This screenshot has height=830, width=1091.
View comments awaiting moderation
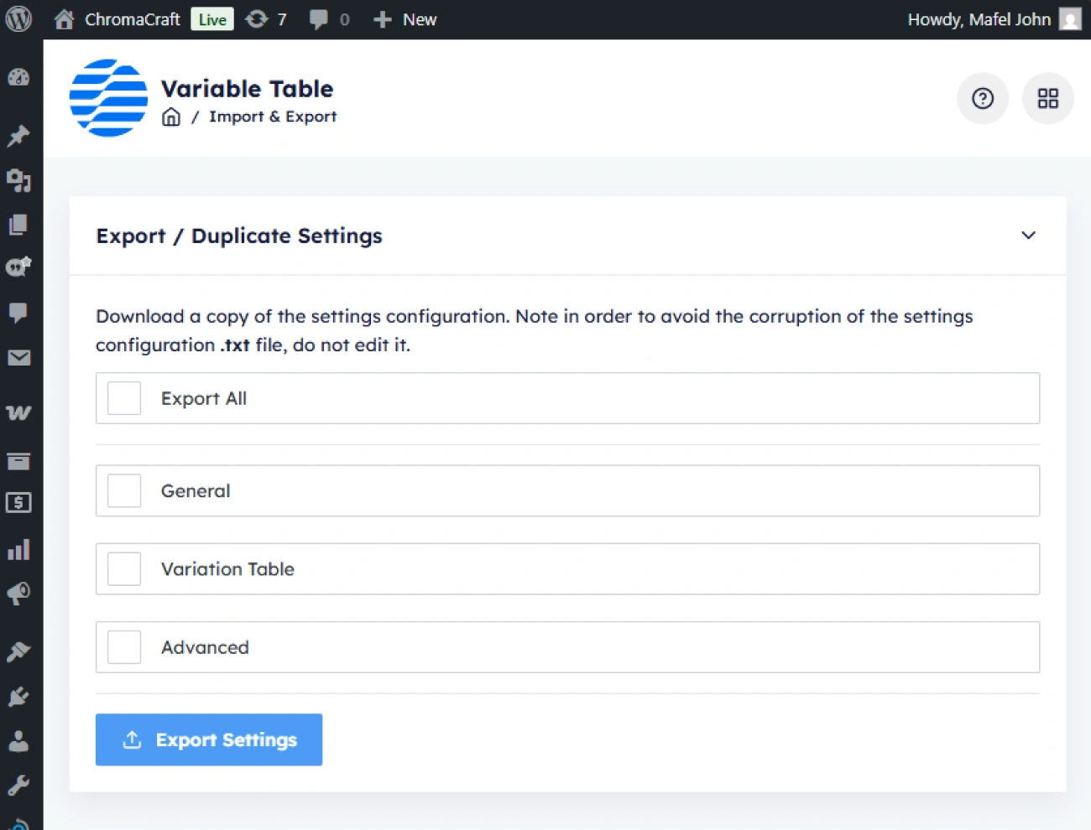tap(329, 19)
